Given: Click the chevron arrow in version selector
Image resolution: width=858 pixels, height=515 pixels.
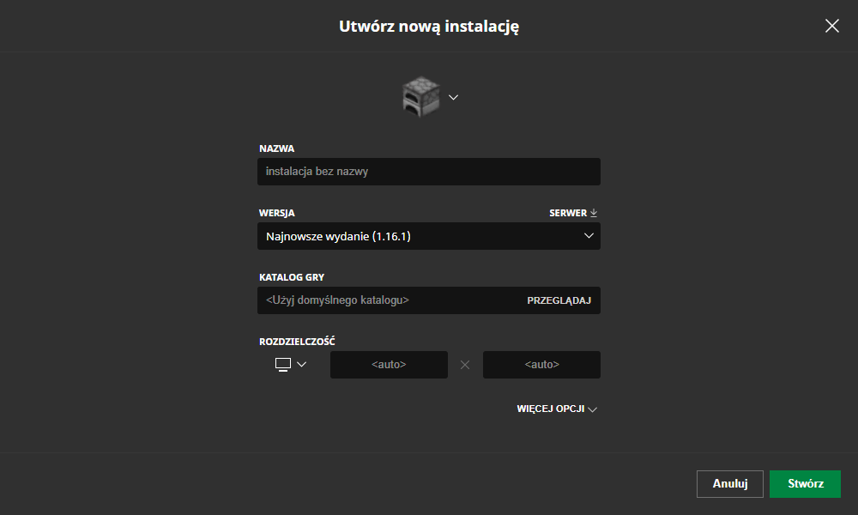Looking at the screenshot, I should tap(589, 236).
